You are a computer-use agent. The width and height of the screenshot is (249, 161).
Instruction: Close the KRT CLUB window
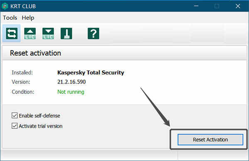point(238,6)
